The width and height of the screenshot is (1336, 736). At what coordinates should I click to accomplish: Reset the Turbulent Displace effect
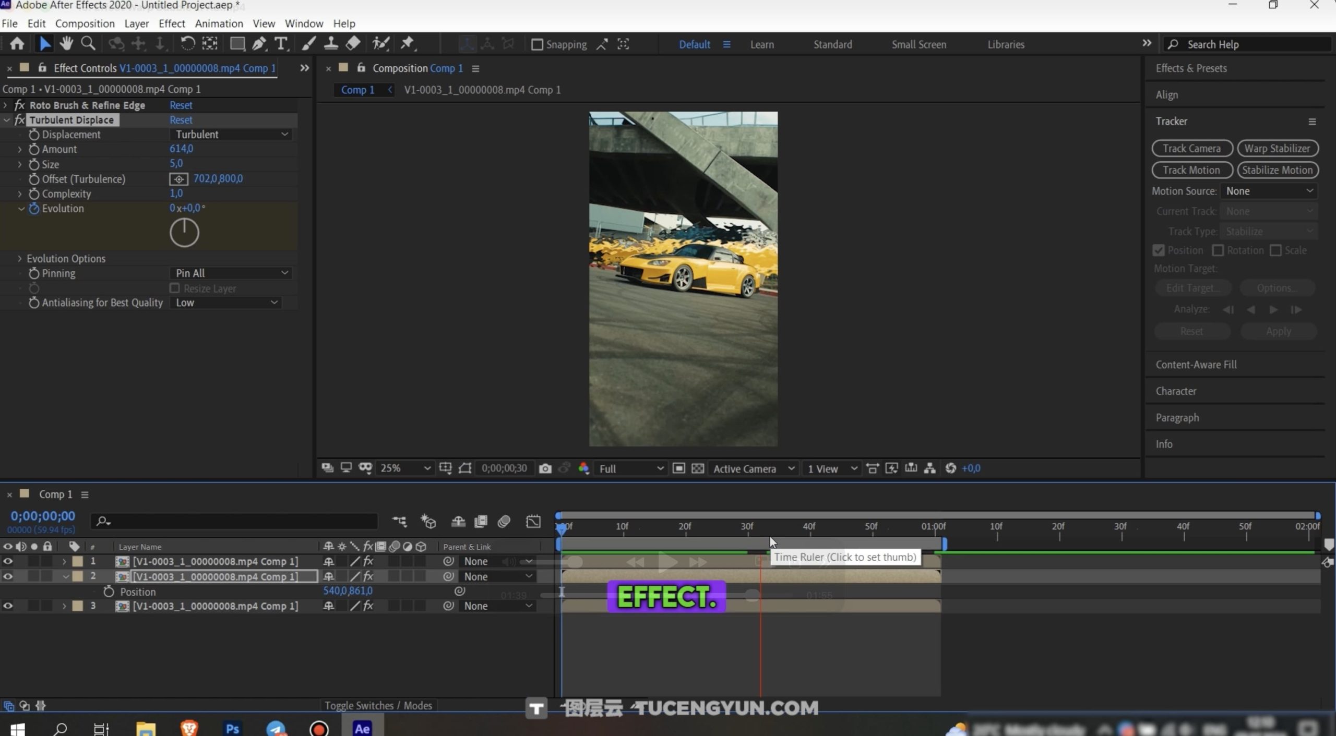[181, 120]
